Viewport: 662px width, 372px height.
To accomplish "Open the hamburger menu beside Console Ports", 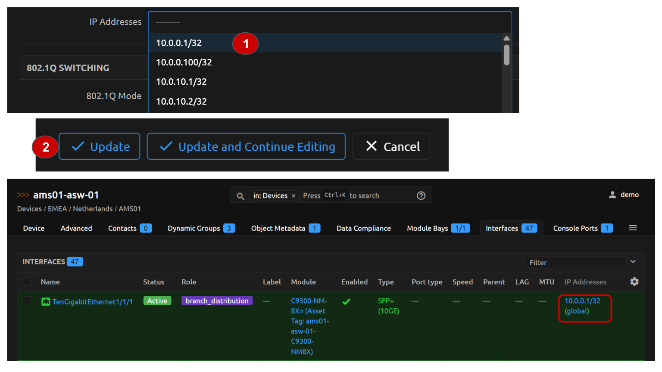I will point(633,228).
